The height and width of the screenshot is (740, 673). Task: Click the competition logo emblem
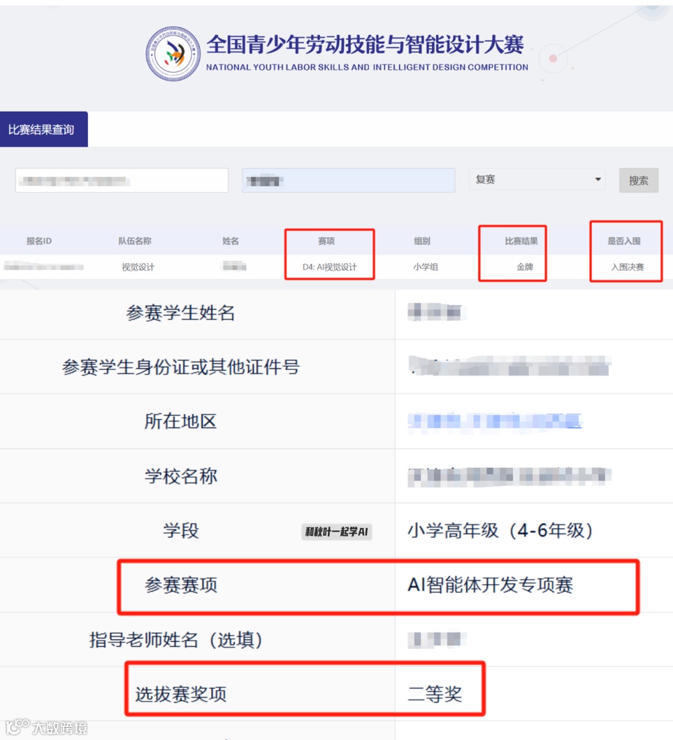[x=173, y=54]
